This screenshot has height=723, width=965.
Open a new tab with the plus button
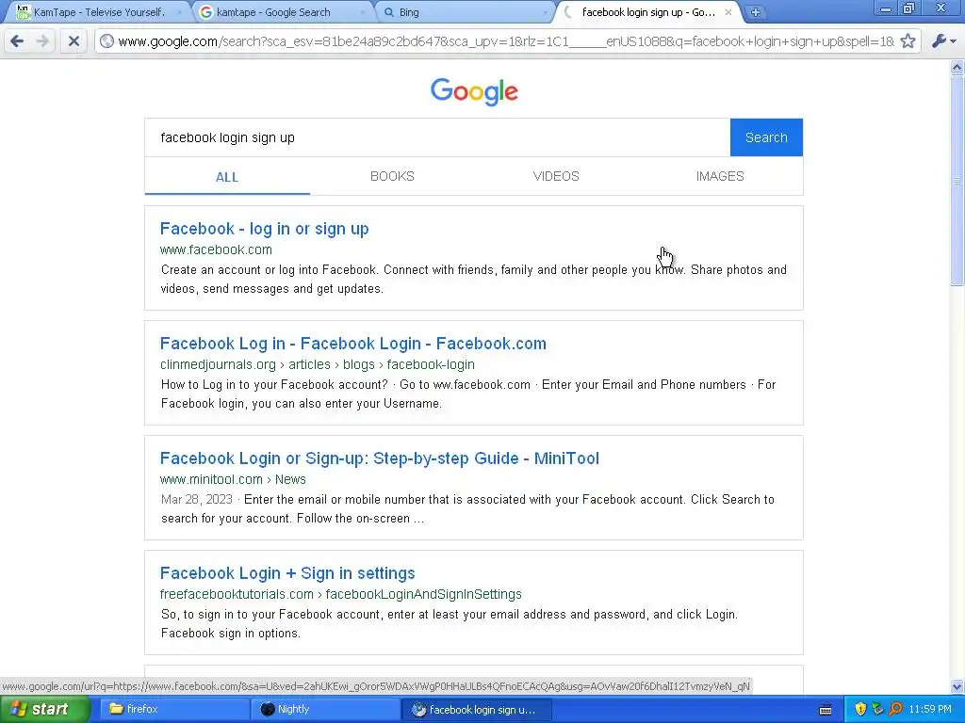[x=755, y=11]
